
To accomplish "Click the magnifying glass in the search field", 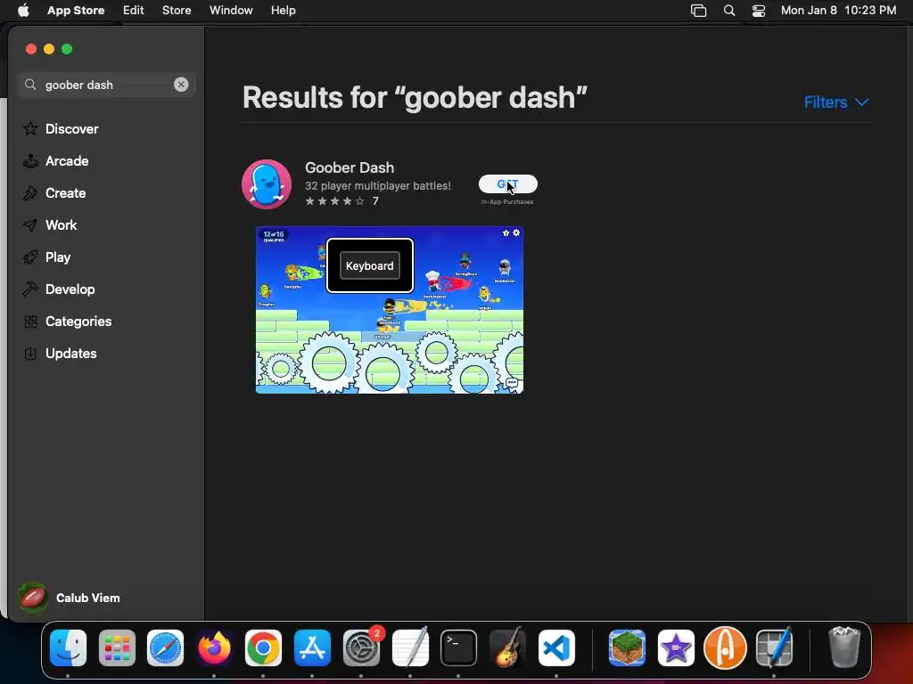I will click(x=30, y=85).
